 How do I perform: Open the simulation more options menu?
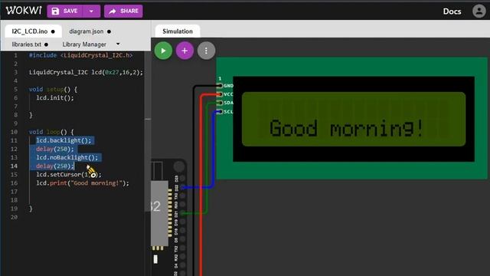206,51
